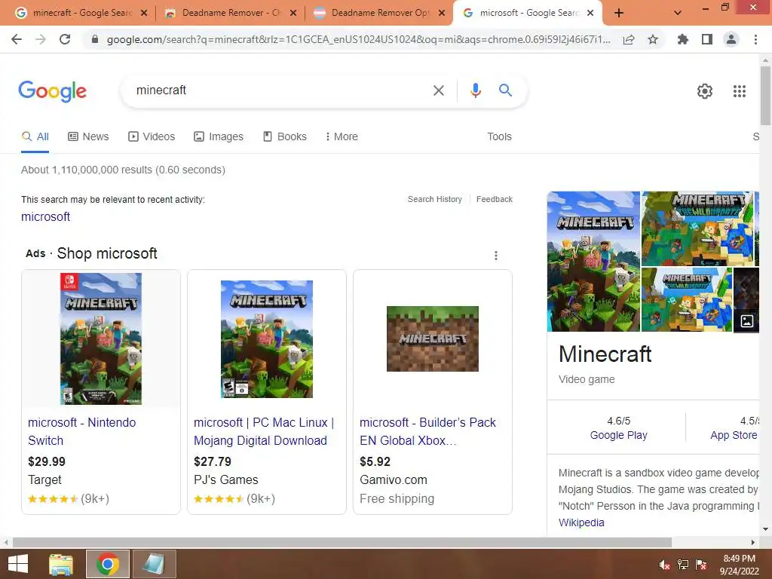Start voice search with the microphone
The width and height of the screenshot is (772, 579).
pyautogui.click(x=475, y=90)
